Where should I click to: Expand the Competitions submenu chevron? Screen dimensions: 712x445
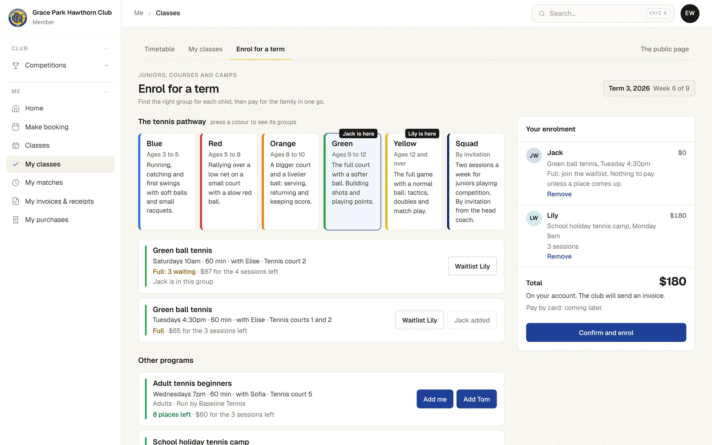pyautogui.click(x=106, y=65)
